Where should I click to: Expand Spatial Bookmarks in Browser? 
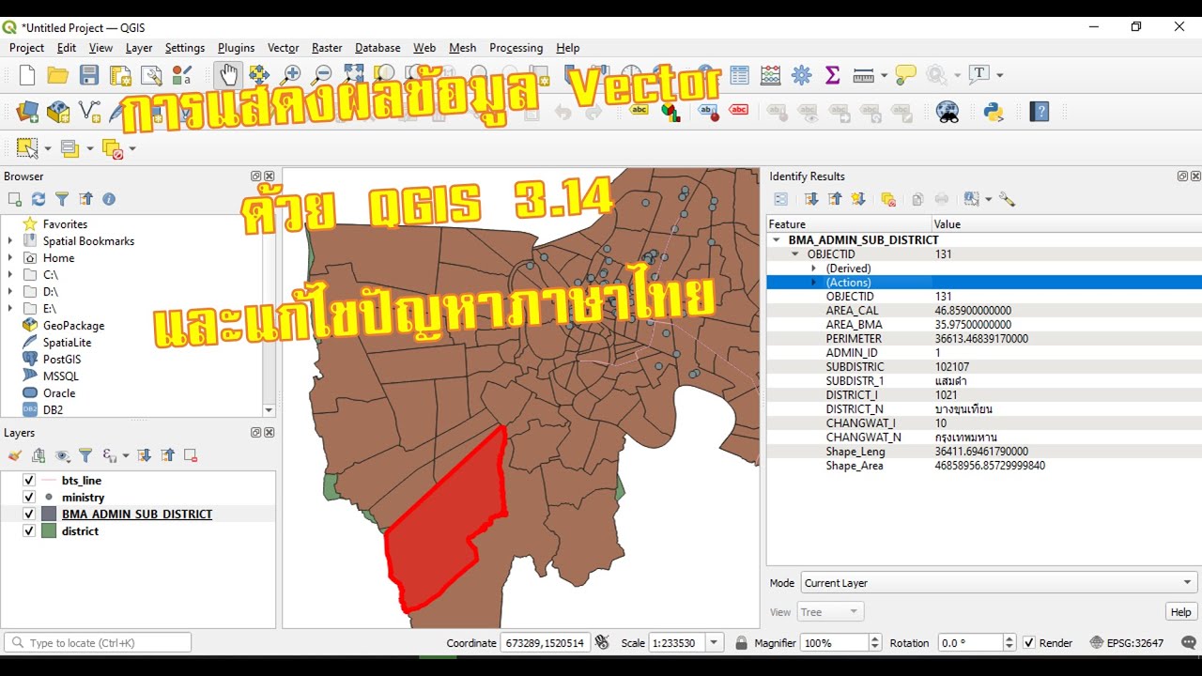(10, 241)
